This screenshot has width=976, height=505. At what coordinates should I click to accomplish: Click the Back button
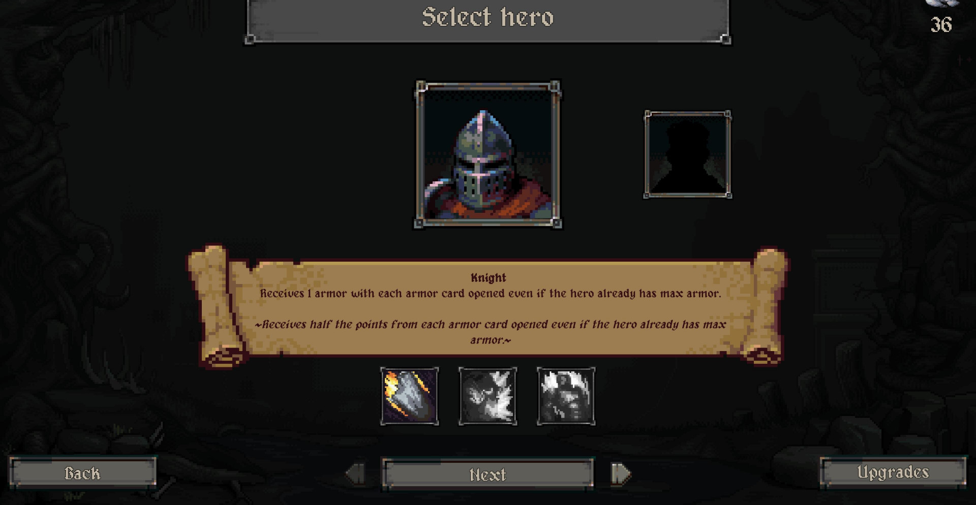(x=82, y=473)
